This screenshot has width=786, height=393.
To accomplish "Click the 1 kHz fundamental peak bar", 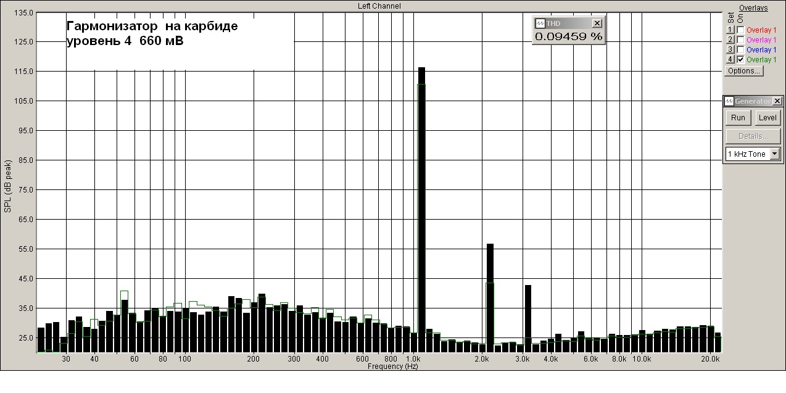I will pos(421,210).
